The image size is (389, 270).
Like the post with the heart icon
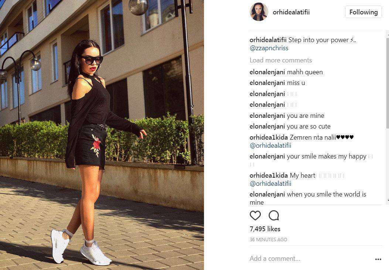[255, 215]
